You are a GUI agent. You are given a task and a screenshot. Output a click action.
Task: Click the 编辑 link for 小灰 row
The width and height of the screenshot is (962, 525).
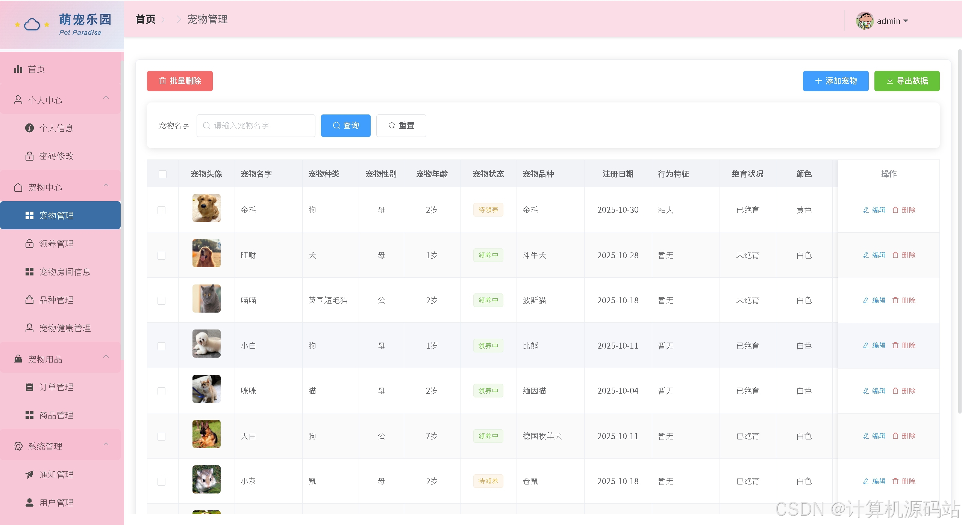pos(874,481)
